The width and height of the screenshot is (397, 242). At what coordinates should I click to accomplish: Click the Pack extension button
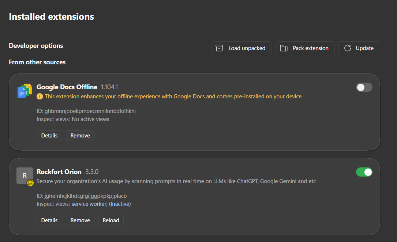305,48
